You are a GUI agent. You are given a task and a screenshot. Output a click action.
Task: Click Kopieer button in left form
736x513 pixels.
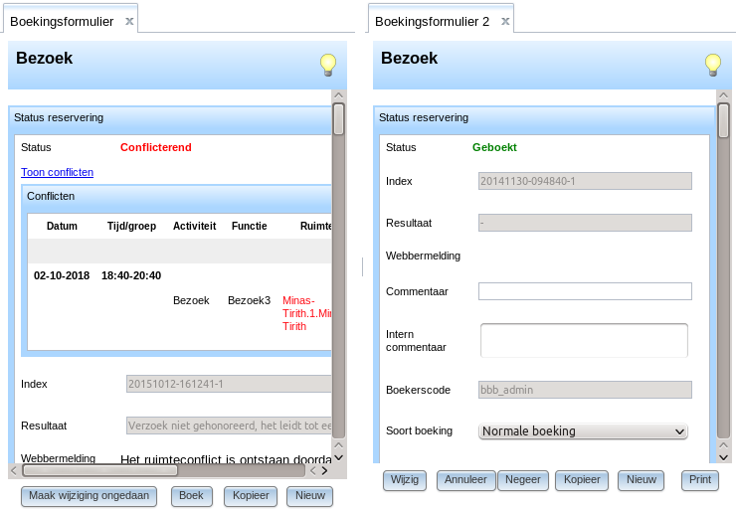pos(251,496)
